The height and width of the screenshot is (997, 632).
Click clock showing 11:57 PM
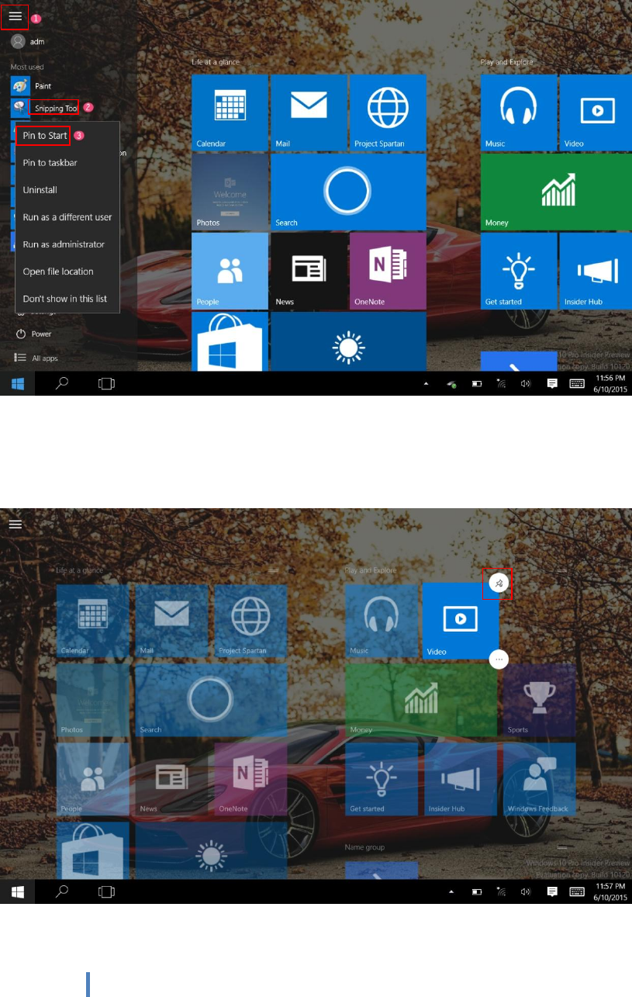click(610, 892)
